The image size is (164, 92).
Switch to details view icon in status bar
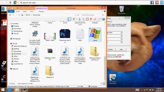coord(101,84)
